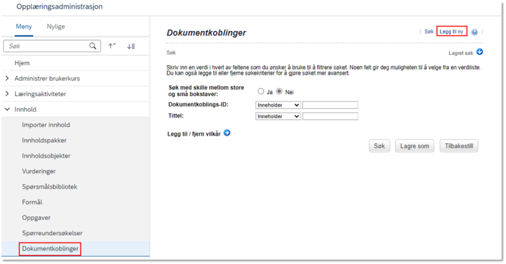This screenshot has width=506, height=264.
Task: Click the Søk button below the form
Action: click(379, 146)
